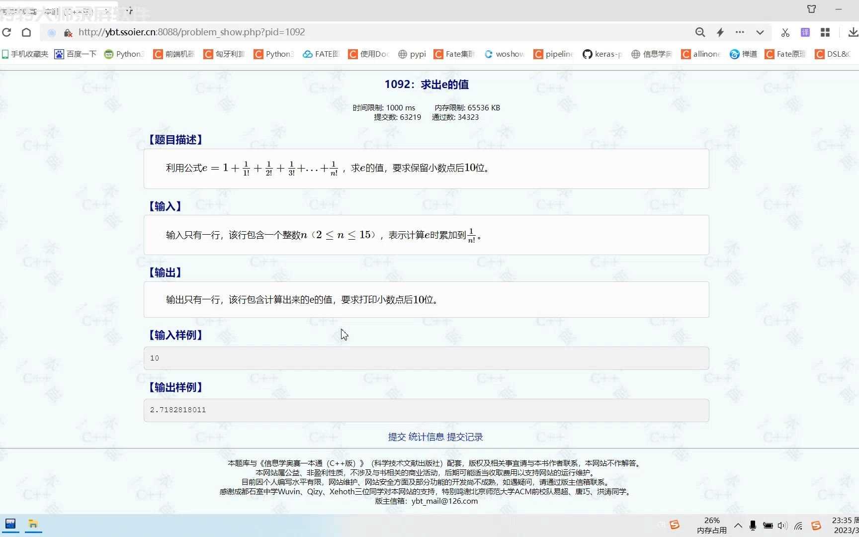Viewport: 859px width, 537px height.
Task: Click the scissors screenshot tool icon
Action: point(785,32)
